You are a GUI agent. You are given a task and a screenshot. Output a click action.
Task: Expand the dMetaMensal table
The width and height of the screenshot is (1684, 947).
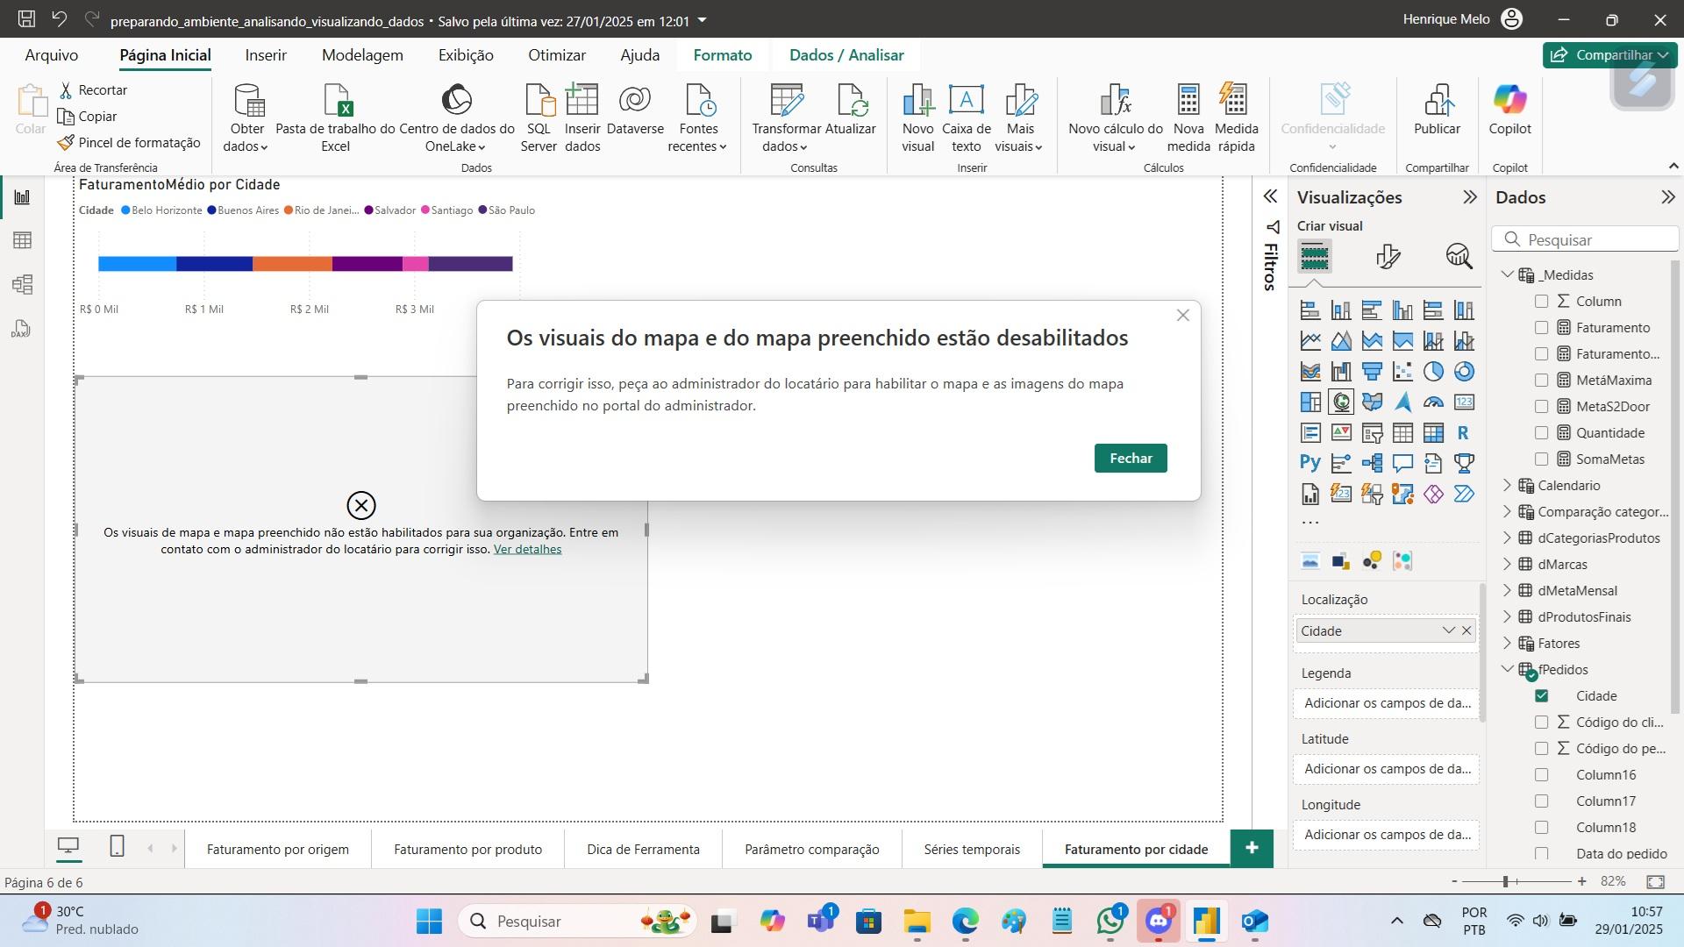point(1508,590)
